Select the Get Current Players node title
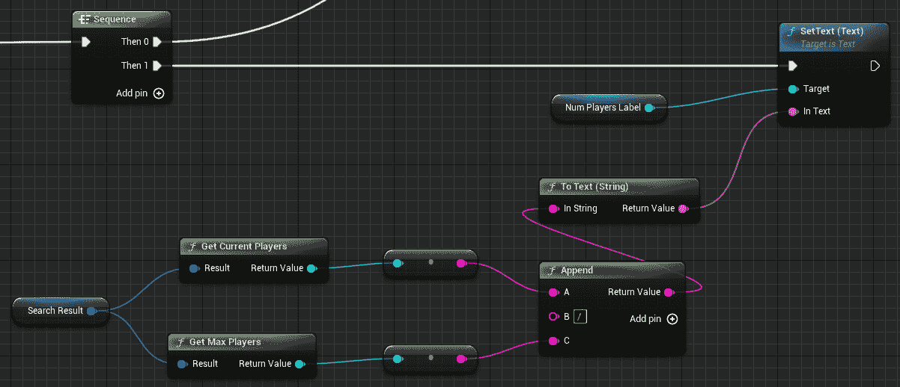The image size is (900, 387). 244,246
